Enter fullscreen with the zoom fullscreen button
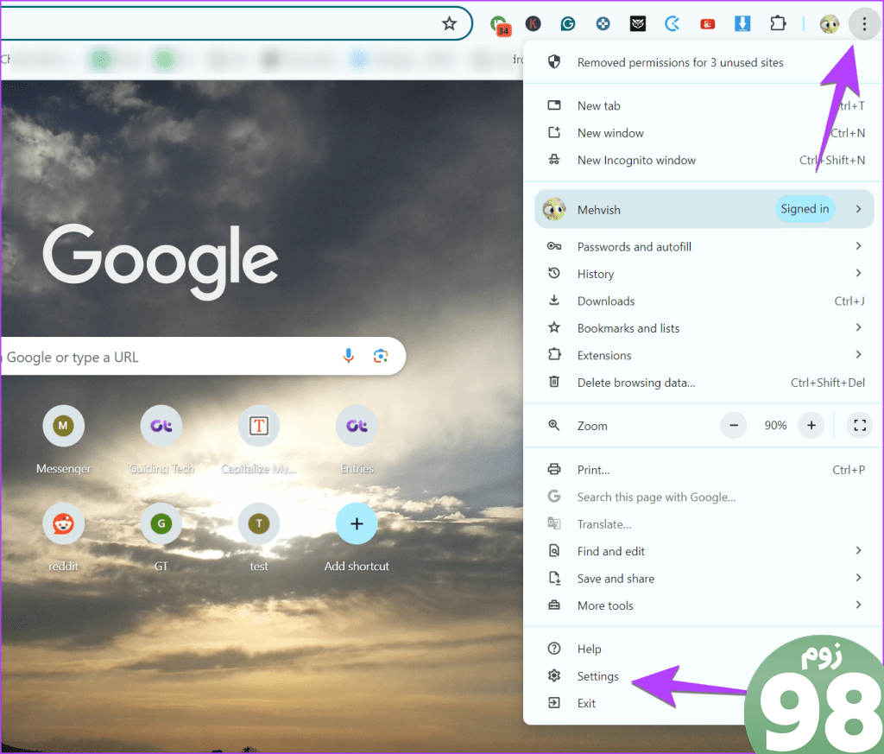 [860, 425]
